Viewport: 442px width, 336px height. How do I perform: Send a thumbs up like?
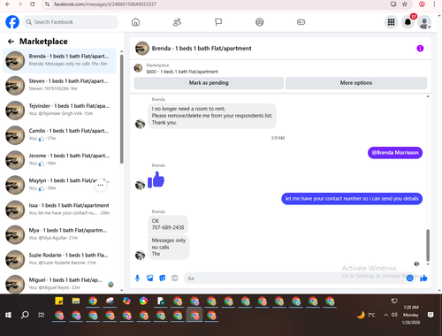click(423, 278)
